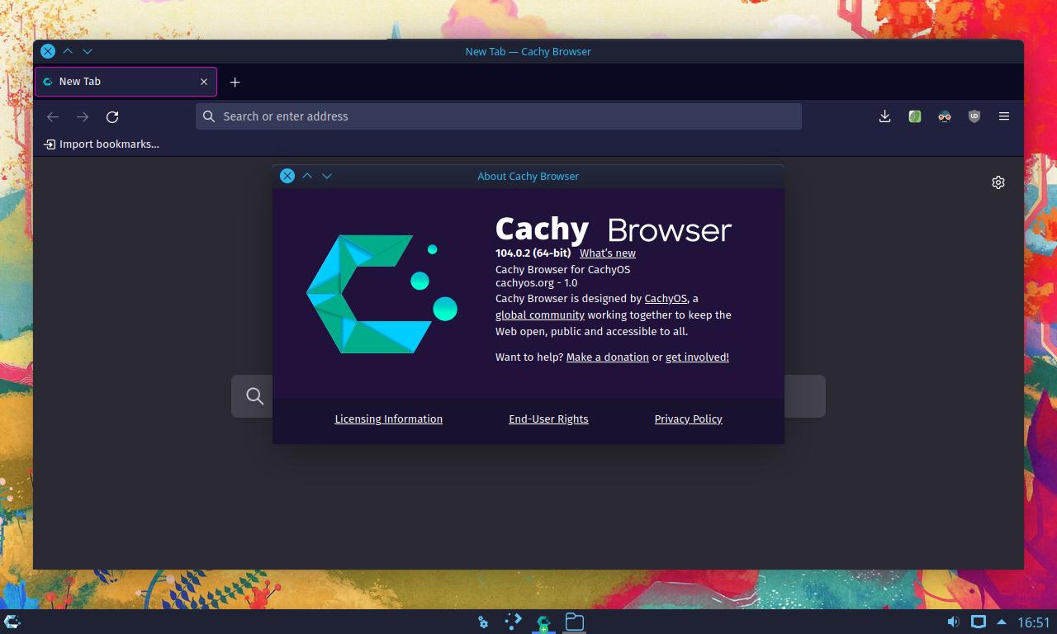Reload the current page
Viewport: 1057px width, 634px height.
click(x=112, y=116)
